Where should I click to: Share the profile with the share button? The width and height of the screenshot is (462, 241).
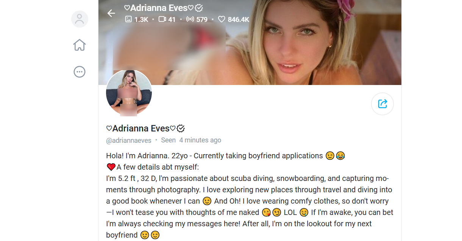(382, 104)
